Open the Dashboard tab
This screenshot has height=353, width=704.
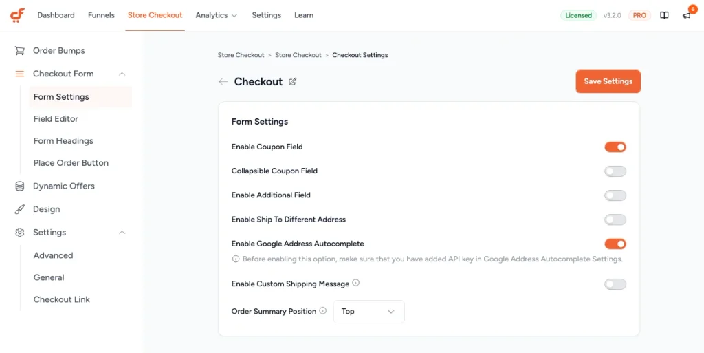click(x=56, y=15)
